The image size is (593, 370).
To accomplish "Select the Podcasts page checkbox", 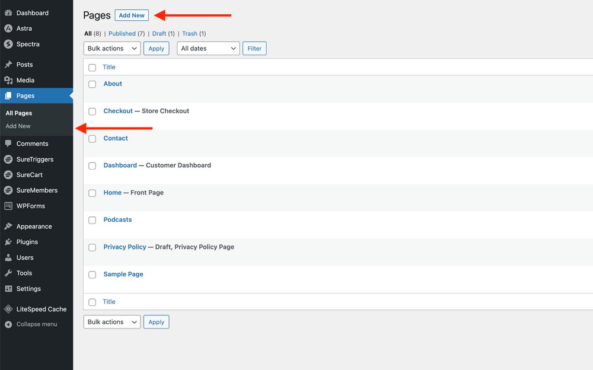I will pyautogui.click(x=93, y=220).
